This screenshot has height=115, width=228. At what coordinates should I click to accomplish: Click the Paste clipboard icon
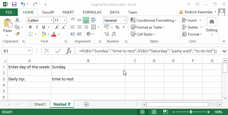point(8,23)
